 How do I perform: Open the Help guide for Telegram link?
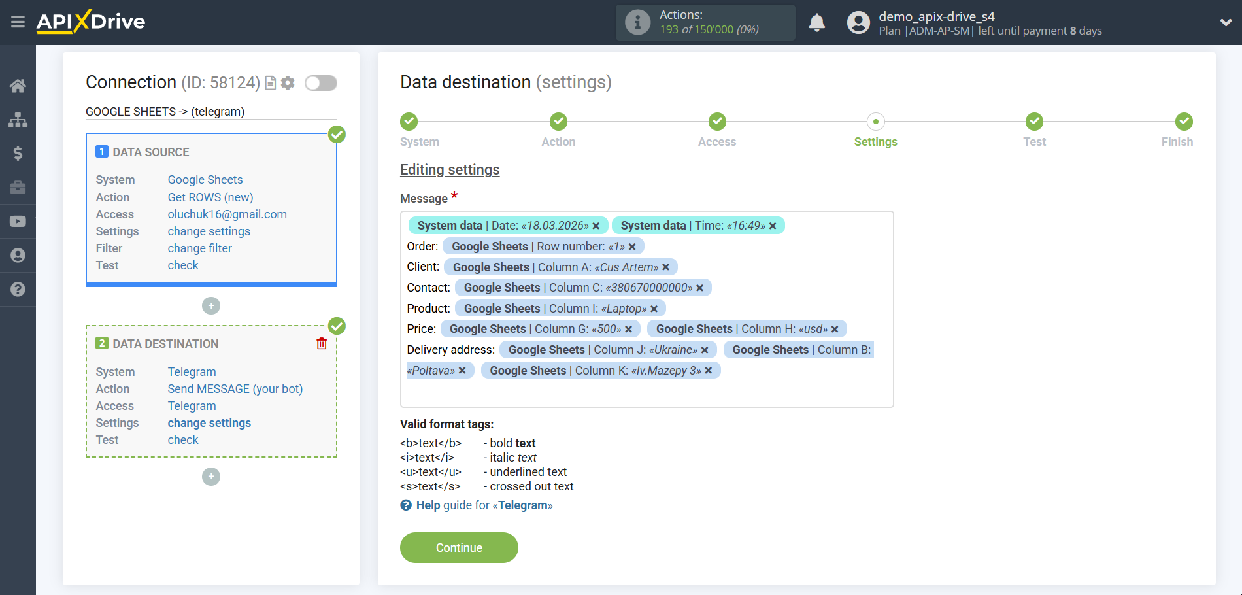point(484,505)
